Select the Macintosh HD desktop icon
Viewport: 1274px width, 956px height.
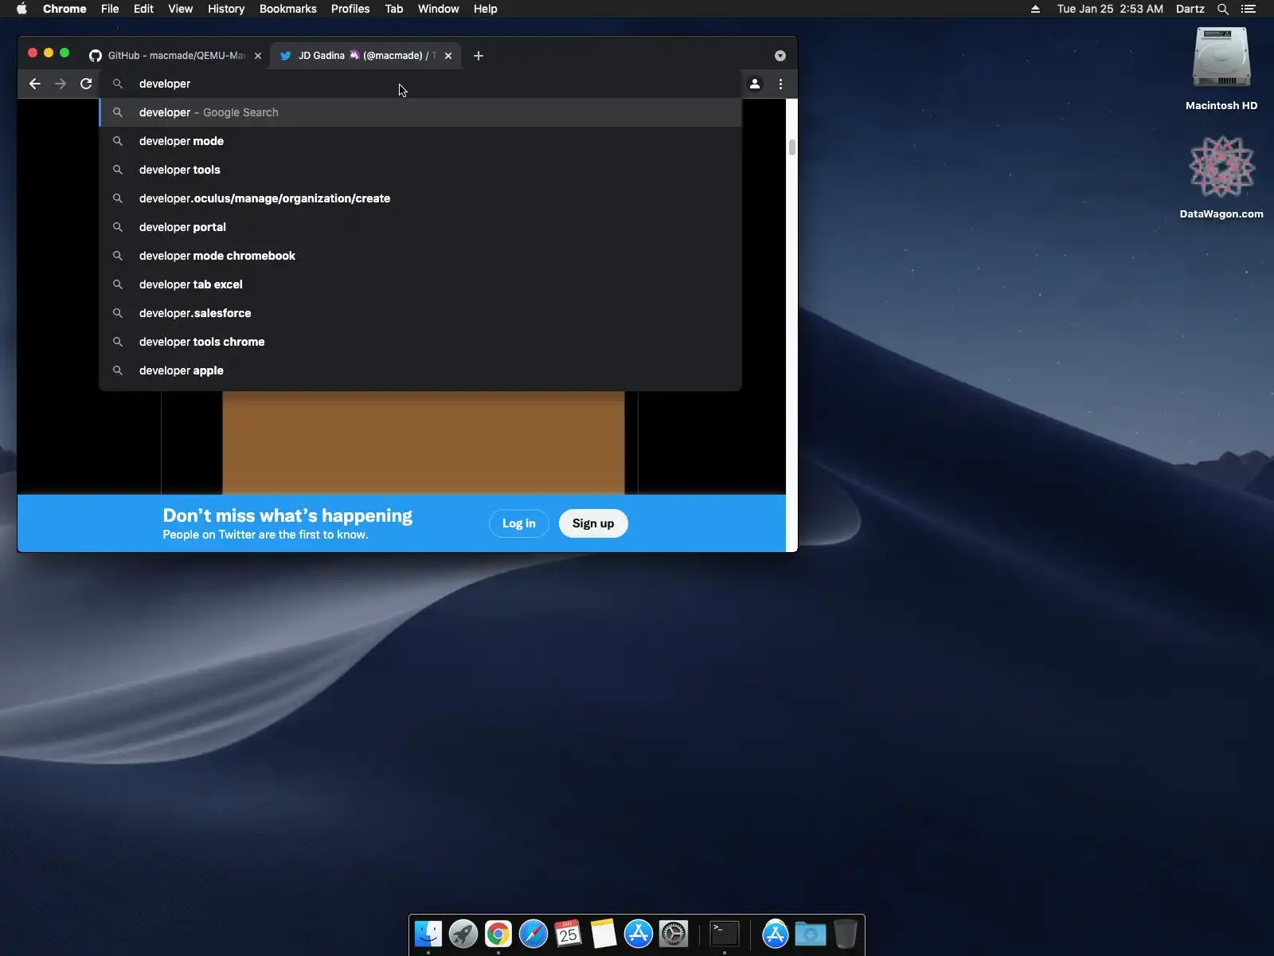(x=1221, y=69)
